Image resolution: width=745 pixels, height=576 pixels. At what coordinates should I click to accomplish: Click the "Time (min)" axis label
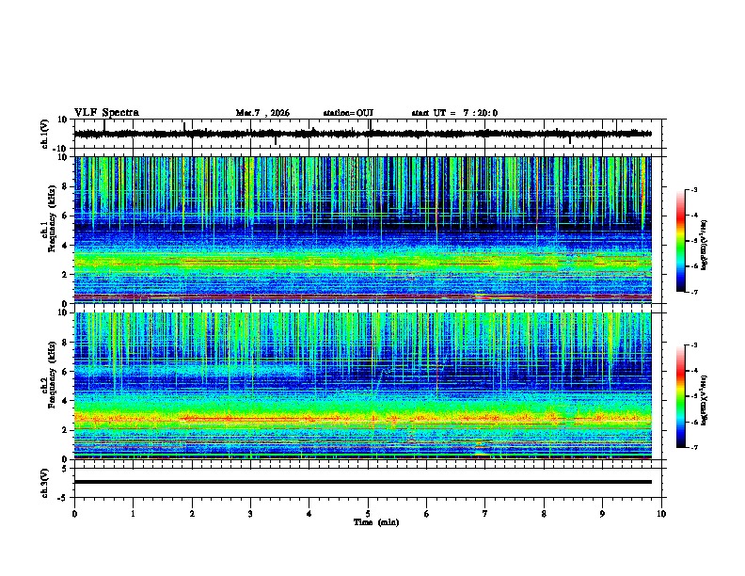[376, 522]
